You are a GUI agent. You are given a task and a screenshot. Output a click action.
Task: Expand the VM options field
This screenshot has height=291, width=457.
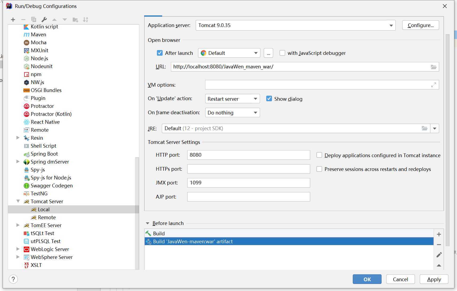(434, 85)
